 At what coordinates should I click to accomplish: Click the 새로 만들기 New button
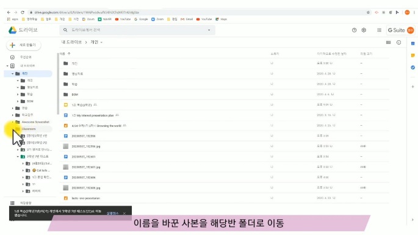tap(24, 45)
